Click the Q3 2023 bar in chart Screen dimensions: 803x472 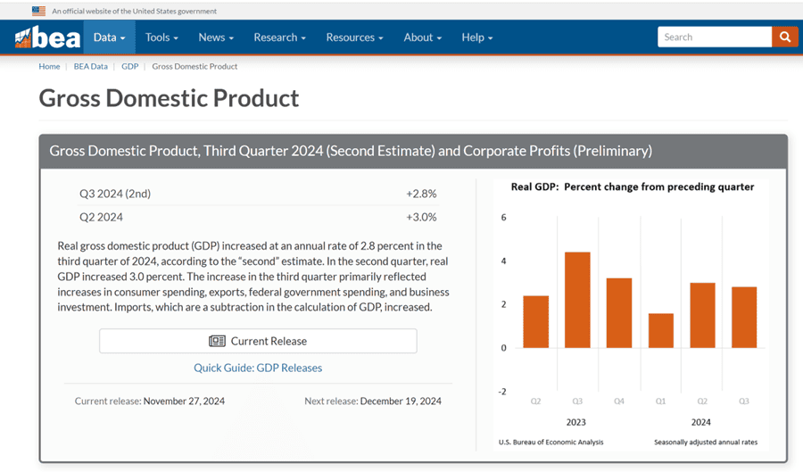577,300
